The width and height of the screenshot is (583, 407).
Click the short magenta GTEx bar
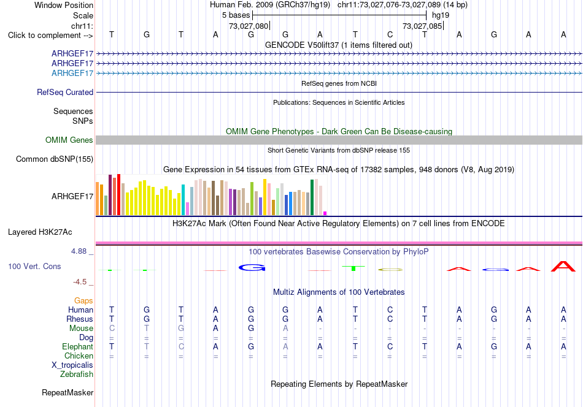coord(325,213)
